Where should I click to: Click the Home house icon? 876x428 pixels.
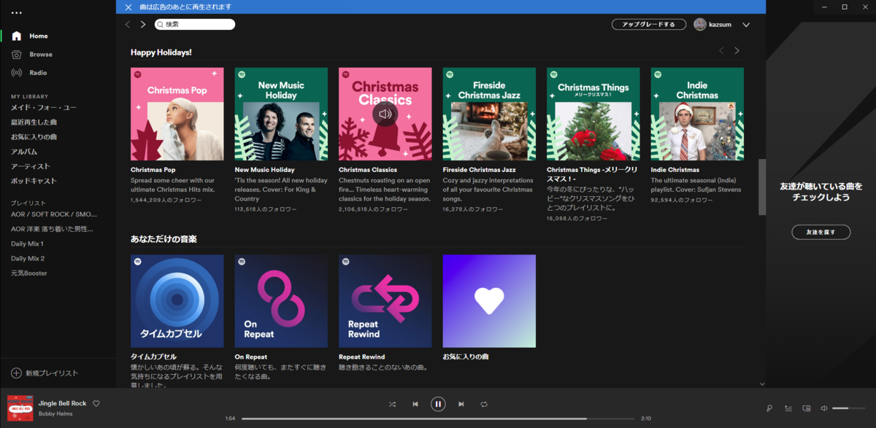coord(16,36)
